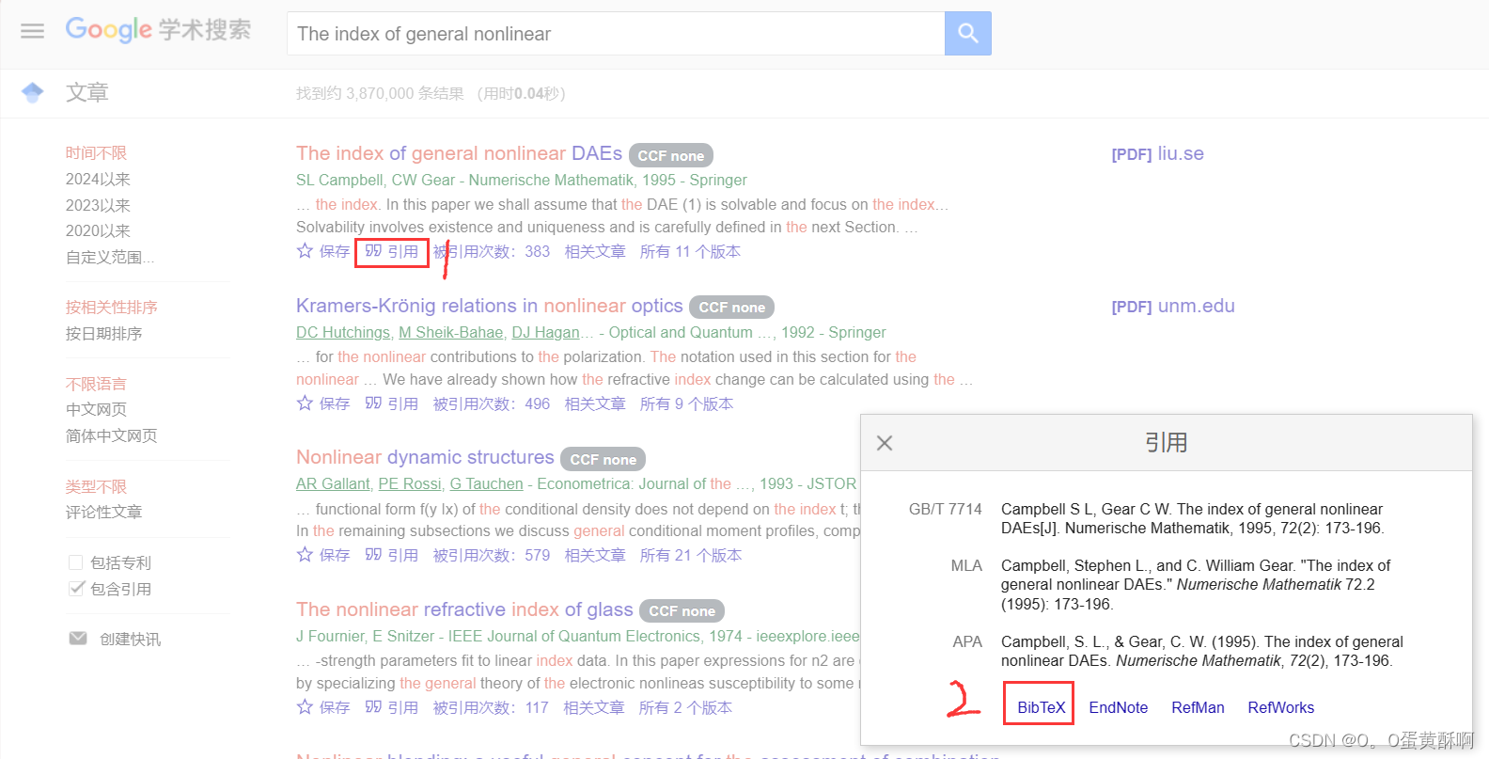Click the envelope icon for 创建快讯

click(78, 639)
